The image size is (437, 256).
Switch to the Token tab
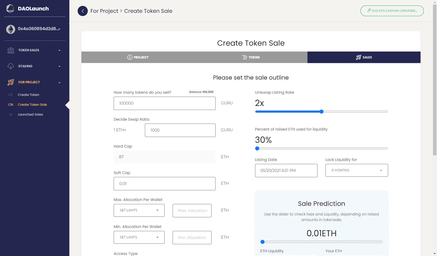[x=251, y=57]
